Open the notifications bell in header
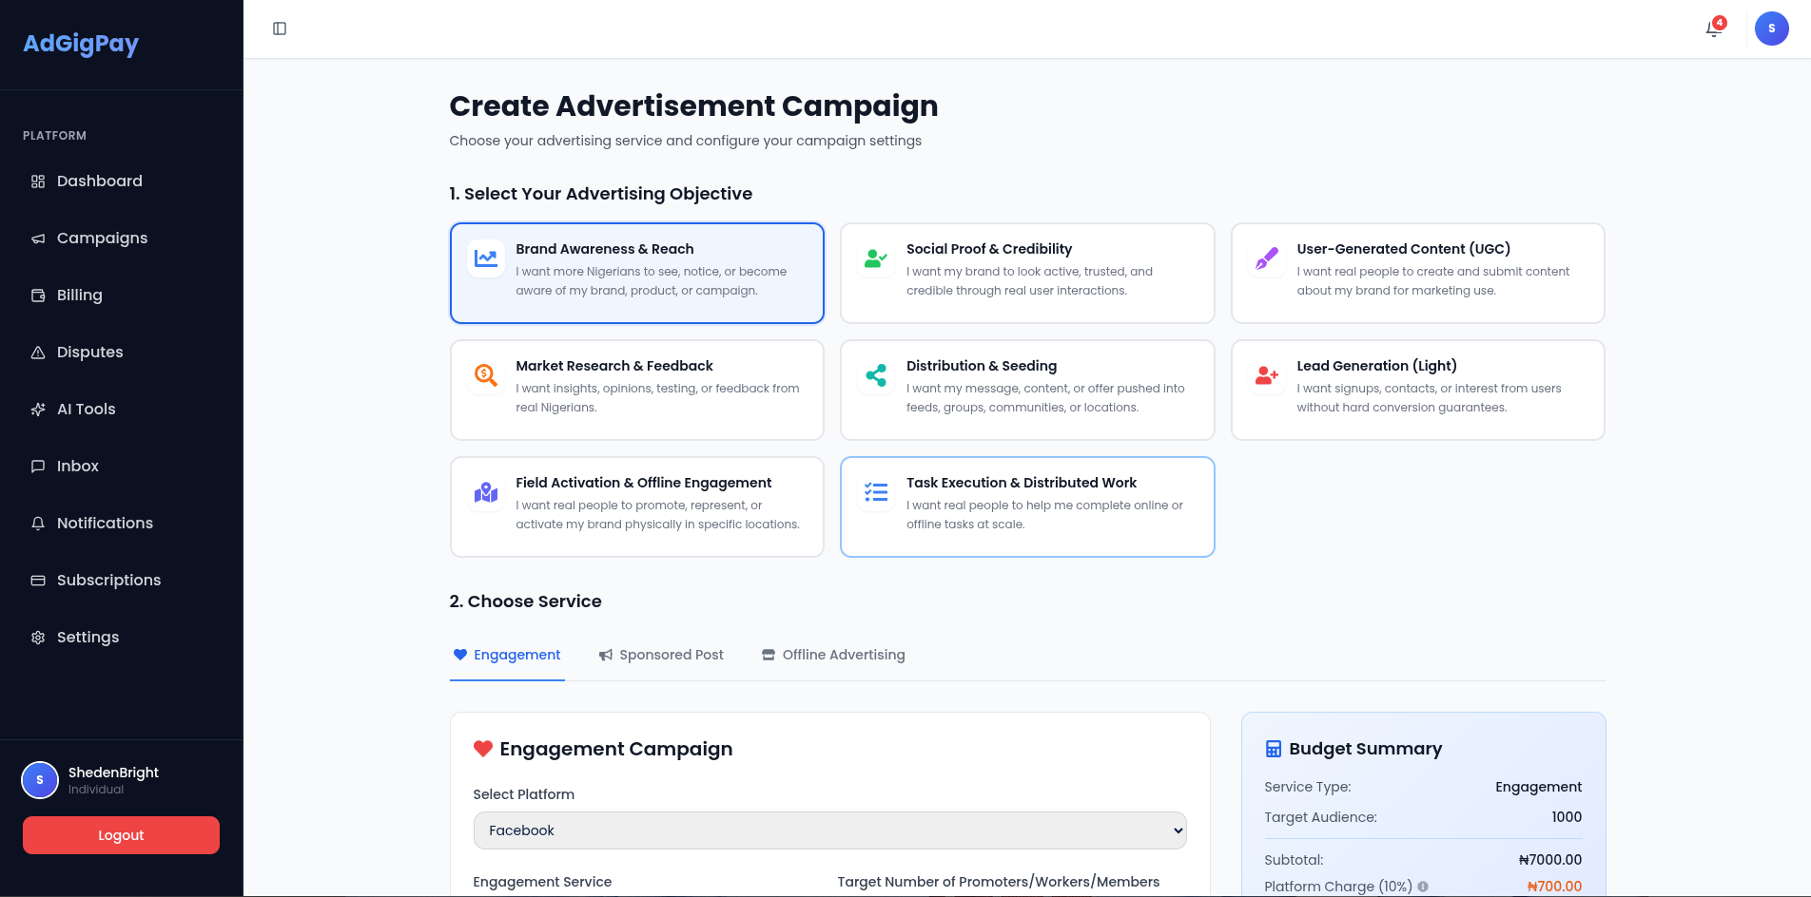The width and height of the screenshot is (1811, 897). point(1714,29)
